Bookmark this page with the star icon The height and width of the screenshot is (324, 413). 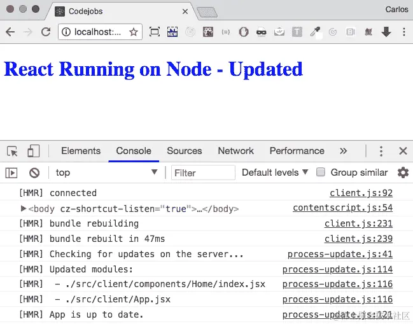(134, 32)
